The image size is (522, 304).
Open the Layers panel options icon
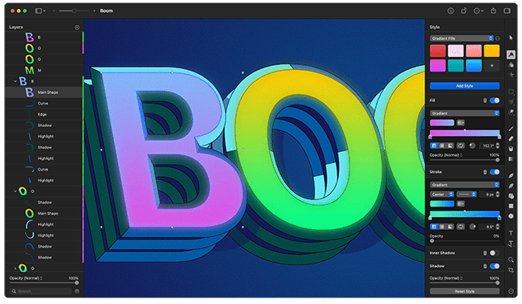click(77, 27)
